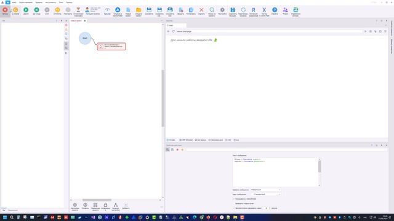The width and height of the screenshot is (394, 221).
Task: Click the toolbar icon next to Forum
Action: pos(295,11)
